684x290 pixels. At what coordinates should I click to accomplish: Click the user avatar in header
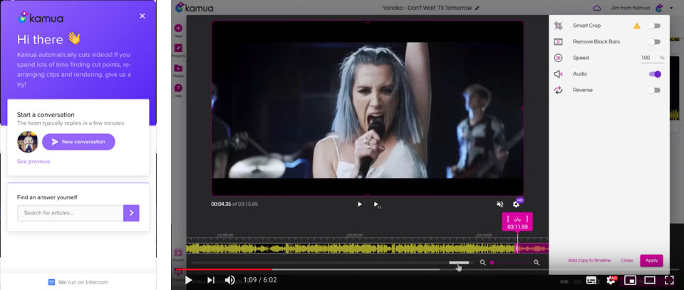tap(659, 7)
